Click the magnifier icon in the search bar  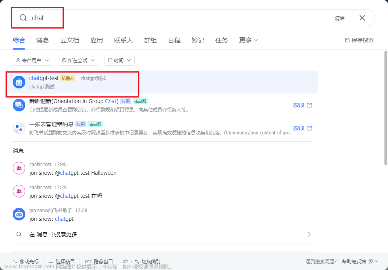tap(23, 18)
